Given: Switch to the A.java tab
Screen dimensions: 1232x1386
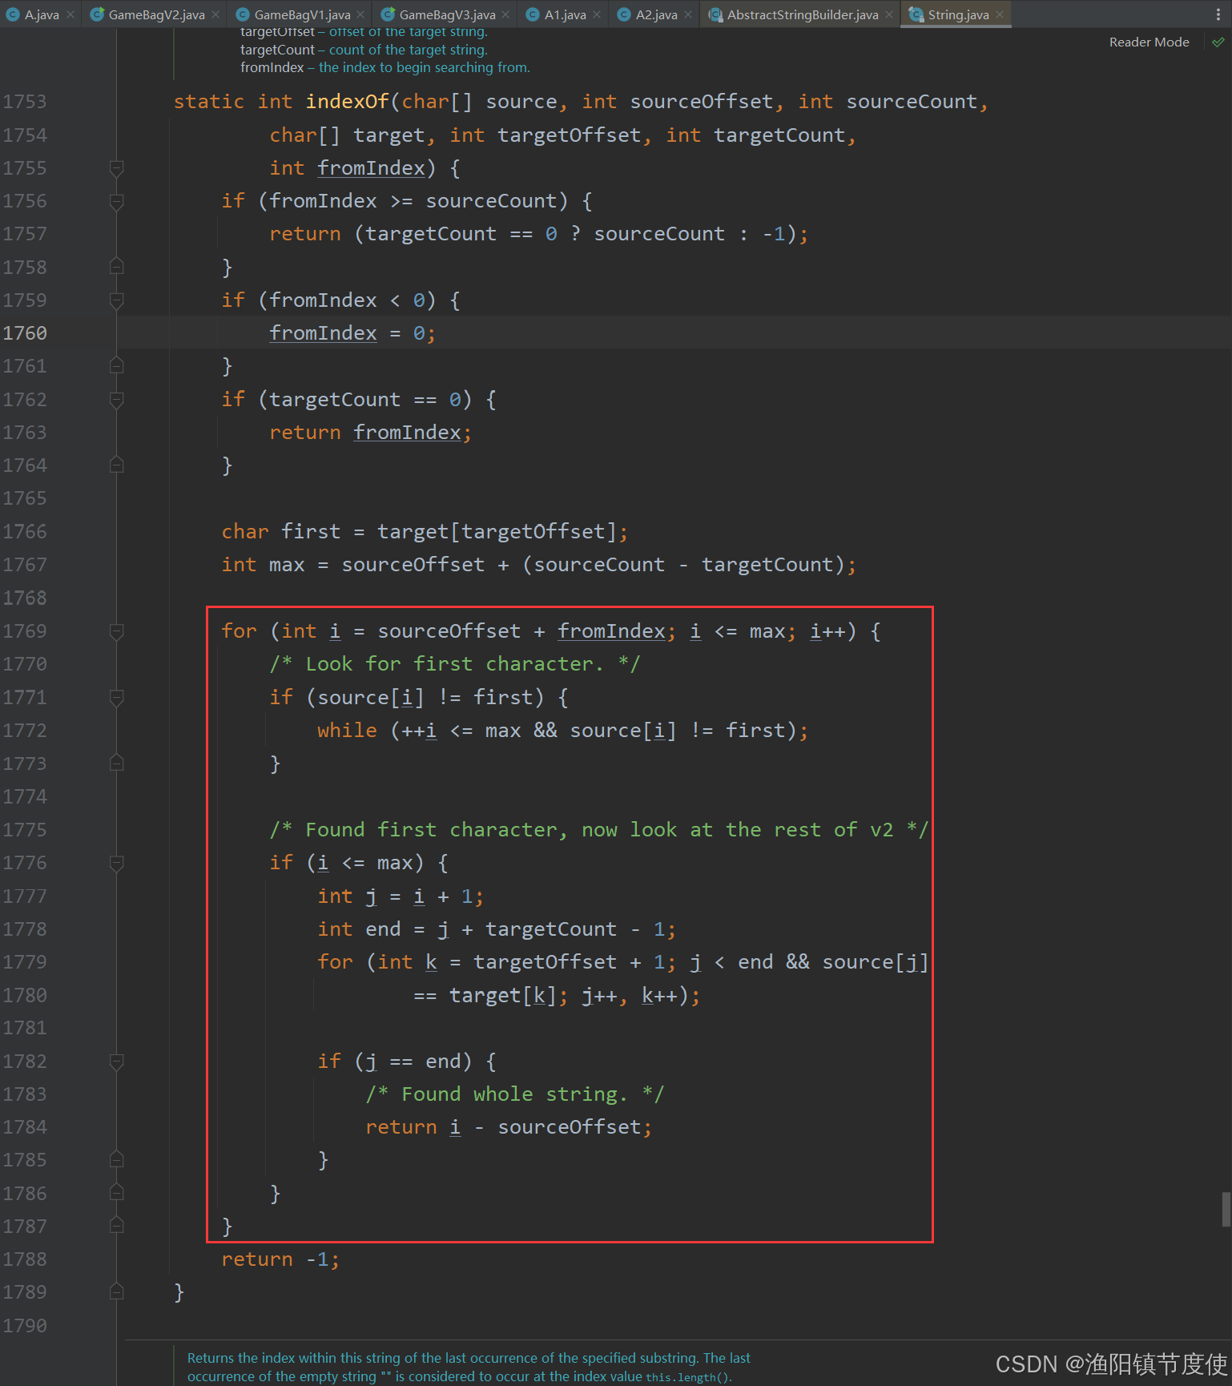Looking at the screenshot, I should tap(40, 14).
